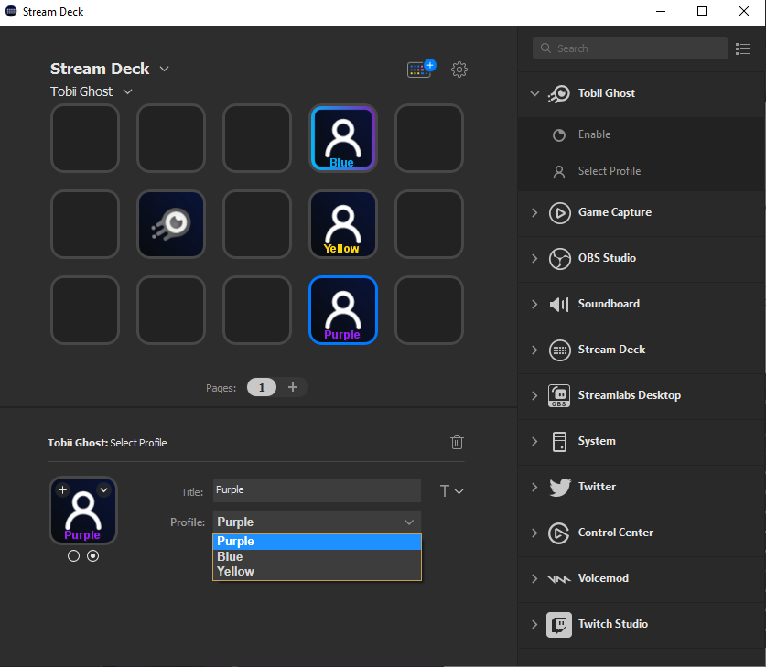
Task: Expand the Game Capture category
Action: point(534,212)
